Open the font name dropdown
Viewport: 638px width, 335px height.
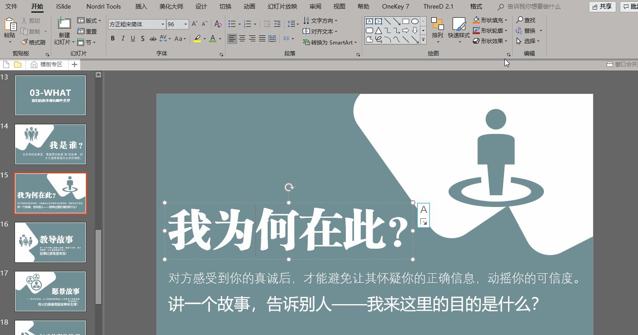(163, 24)
